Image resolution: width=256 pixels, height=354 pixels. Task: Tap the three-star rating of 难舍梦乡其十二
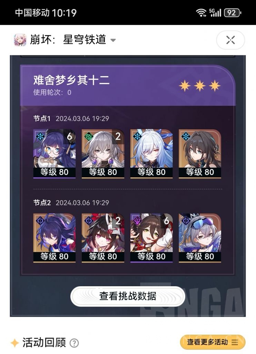[200, 86]
